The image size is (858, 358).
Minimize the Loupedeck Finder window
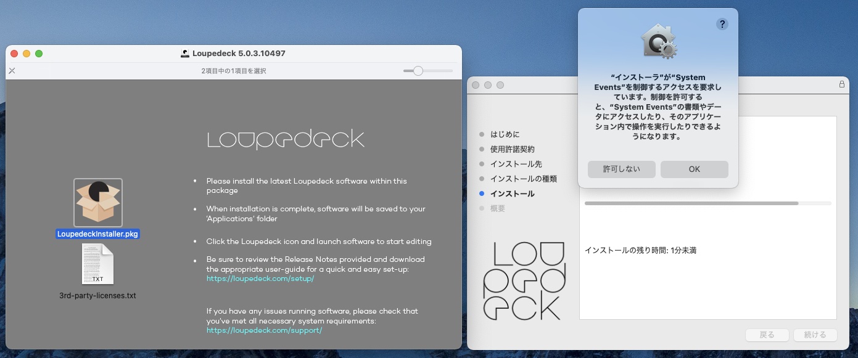point(27,54)
